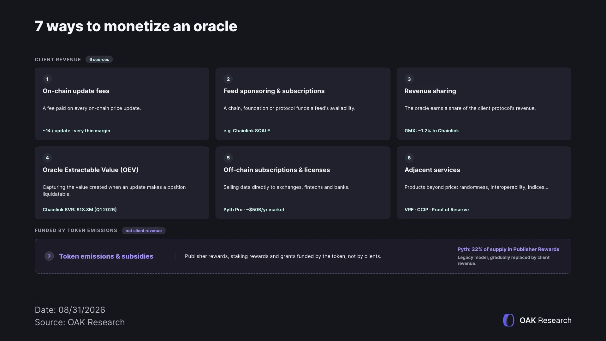Click the "Off-chain subscriptions & licenses" heading
The image size is (606, 341).
pos(277,170)
